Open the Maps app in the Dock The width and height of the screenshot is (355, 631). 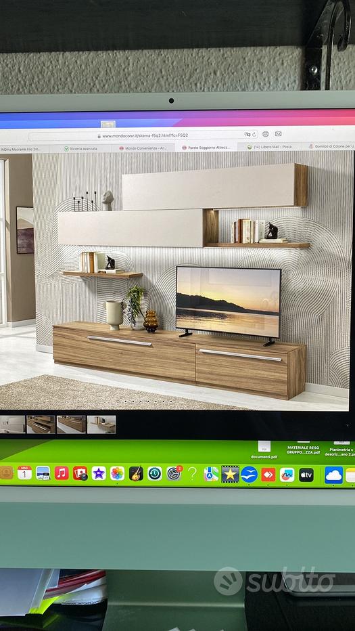tap(211, 474)
